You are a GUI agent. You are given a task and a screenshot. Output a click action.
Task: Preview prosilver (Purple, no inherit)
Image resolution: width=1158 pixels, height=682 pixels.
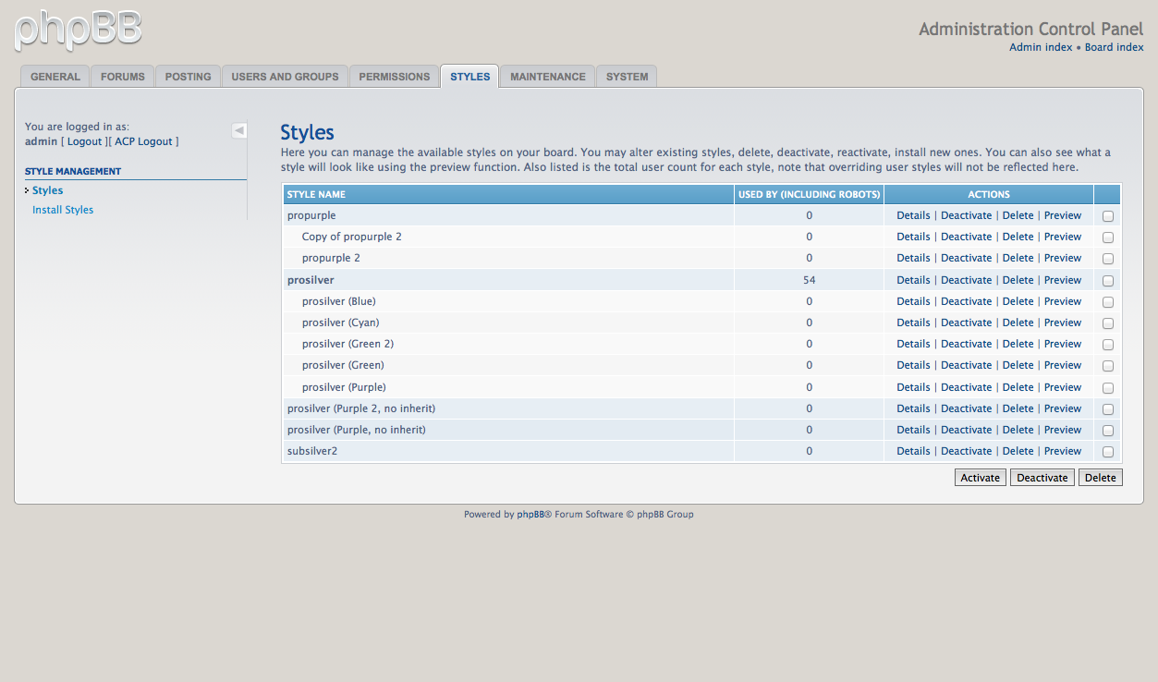tap(1063, 430)
